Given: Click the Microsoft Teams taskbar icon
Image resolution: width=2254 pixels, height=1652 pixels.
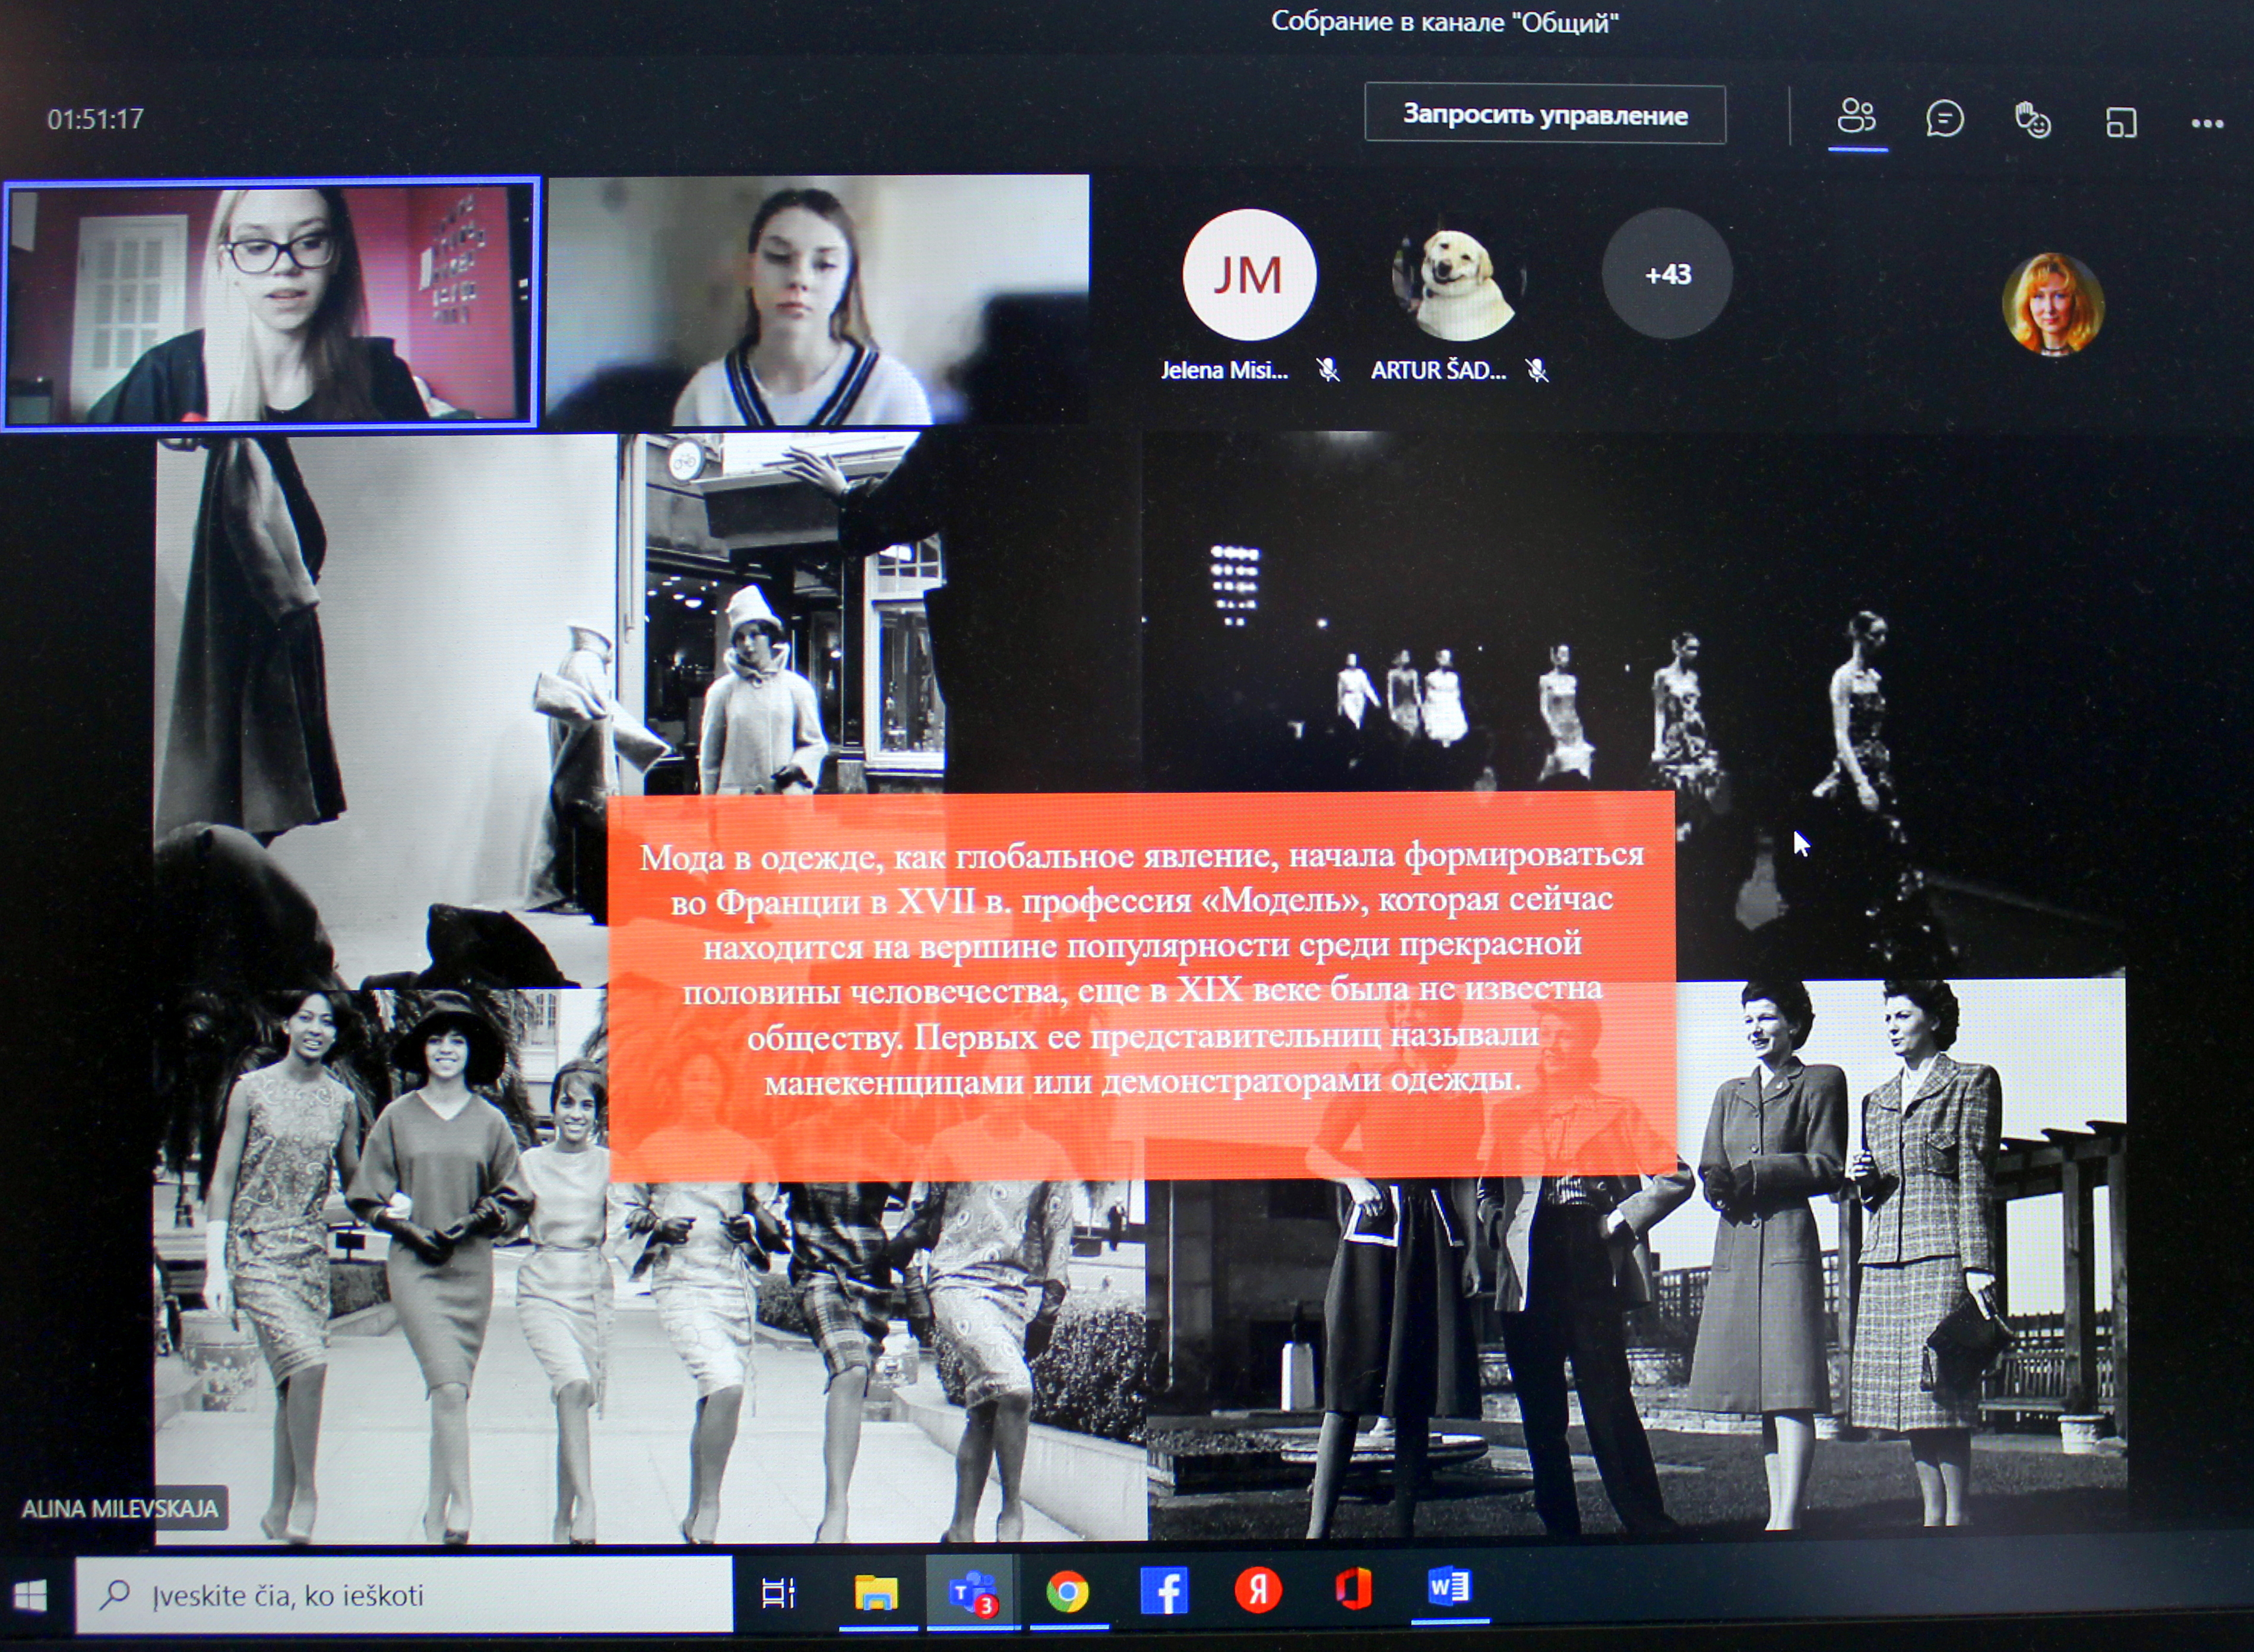Looking at the screenshot, I should pos(972,1592).
